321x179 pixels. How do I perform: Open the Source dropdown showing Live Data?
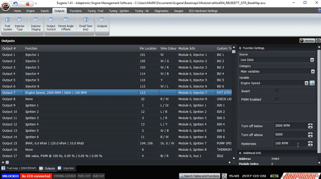(x=277, y=60)
